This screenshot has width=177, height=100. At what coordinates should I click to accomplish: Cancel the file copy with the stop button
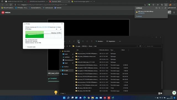pyautogui.click(x=61, y=29)
